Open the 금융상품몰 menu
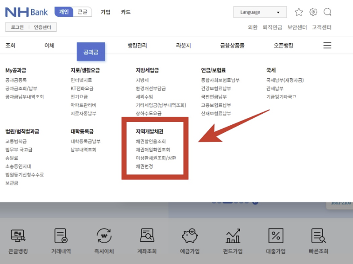 [232, 46]
